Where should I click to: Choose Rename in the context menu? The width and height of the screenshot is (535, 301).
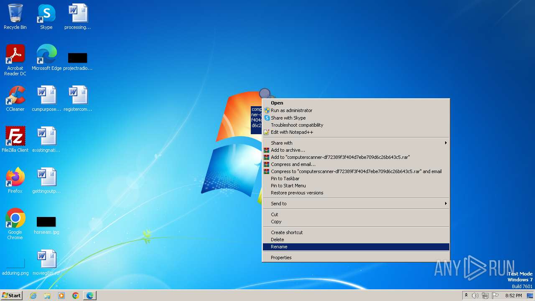click(x=356, y=247)
